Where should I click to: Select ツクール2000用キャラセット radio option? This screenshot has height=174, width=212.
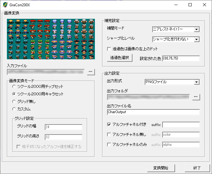14,94
